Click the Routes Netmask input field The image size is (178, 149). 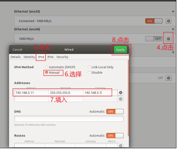tap(60, 146)
